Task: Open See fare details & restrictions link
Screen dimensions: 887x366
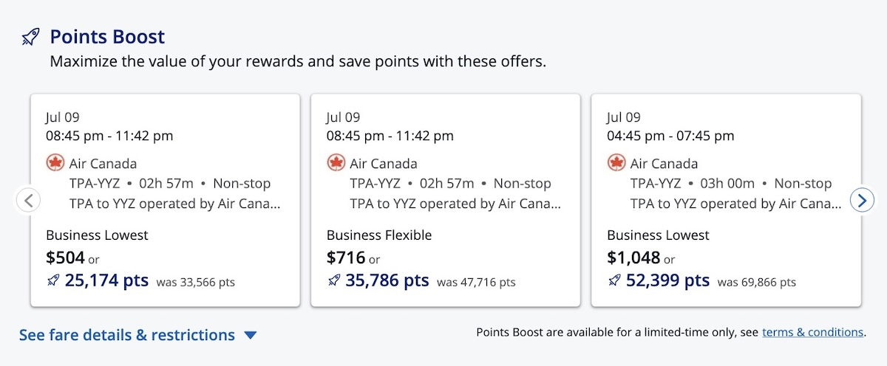Action: 127,335
